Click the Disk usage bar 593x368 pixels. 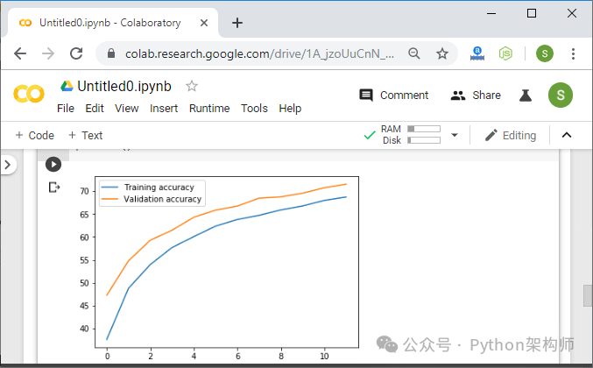424,140
